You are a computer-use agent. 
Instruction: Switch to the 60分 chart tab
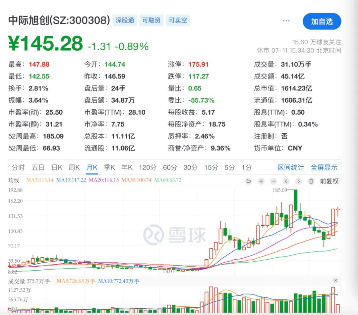[x=170, y=167]
